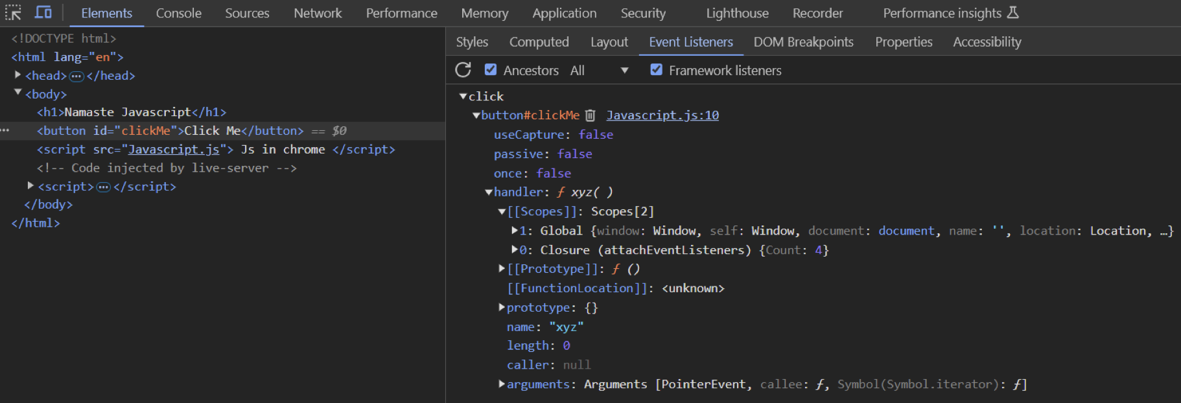Open the Security tab
This screenshot has width=1181, height=403.
[643, 13]
